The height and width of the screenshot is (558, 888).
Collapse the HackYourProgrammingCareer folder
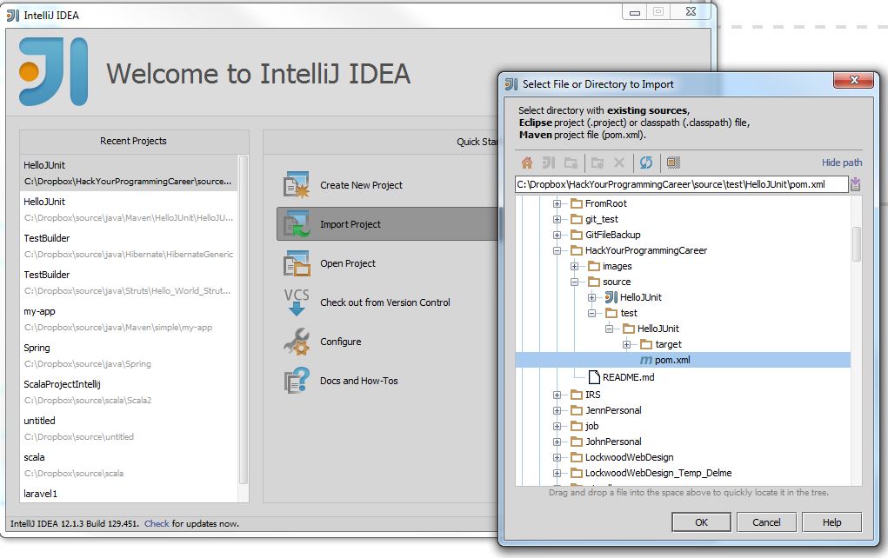click(557, 250)
